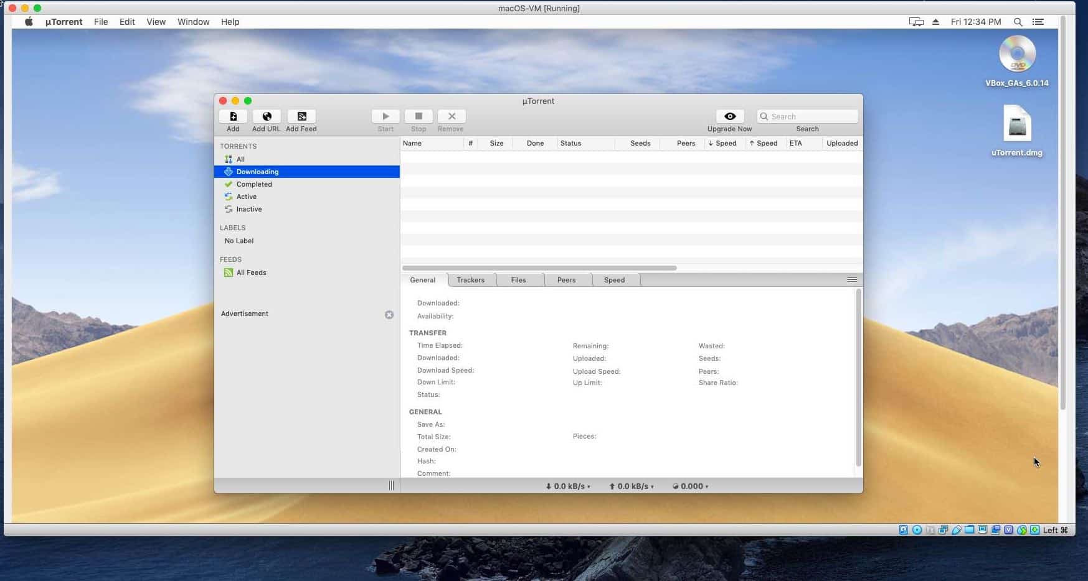1088x581 pixels.
Task: Select VBox_GAs_6.0.14 disc on desktop
Action: pos(1017,61)
